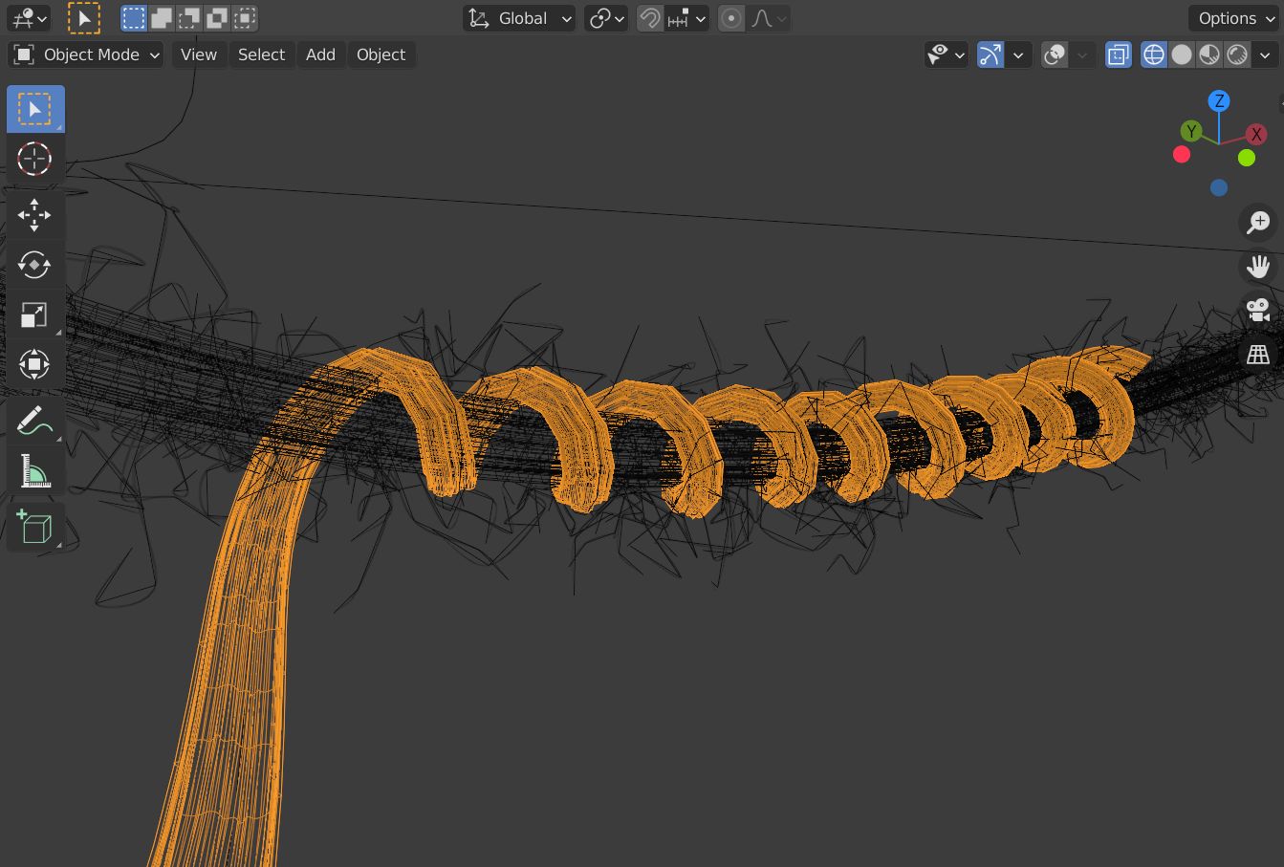
Task: Choose the Measure tool
Action: (34, 471)
